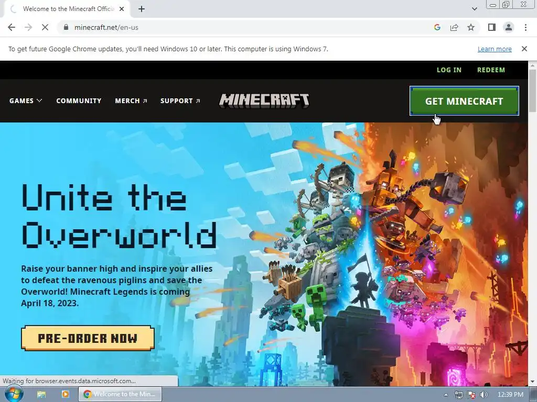Viewport: 537px width, 402px height.
Task: Open the COMMUNITY menu item
Action: [79, 101]
